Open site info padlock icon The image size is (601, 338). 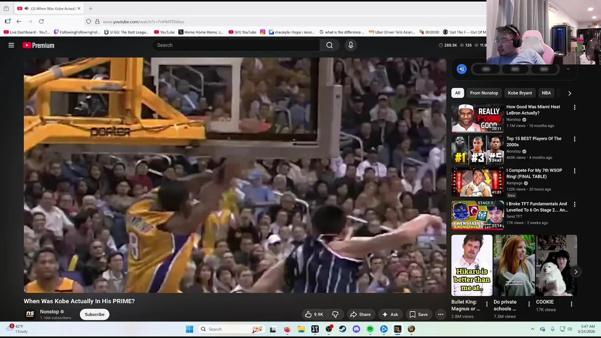97,22
